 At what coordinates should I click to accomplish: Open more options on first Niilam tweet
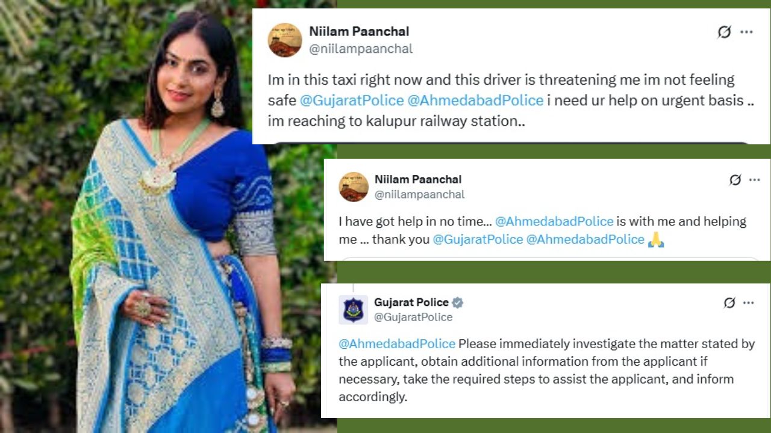[x=747, y=32]
